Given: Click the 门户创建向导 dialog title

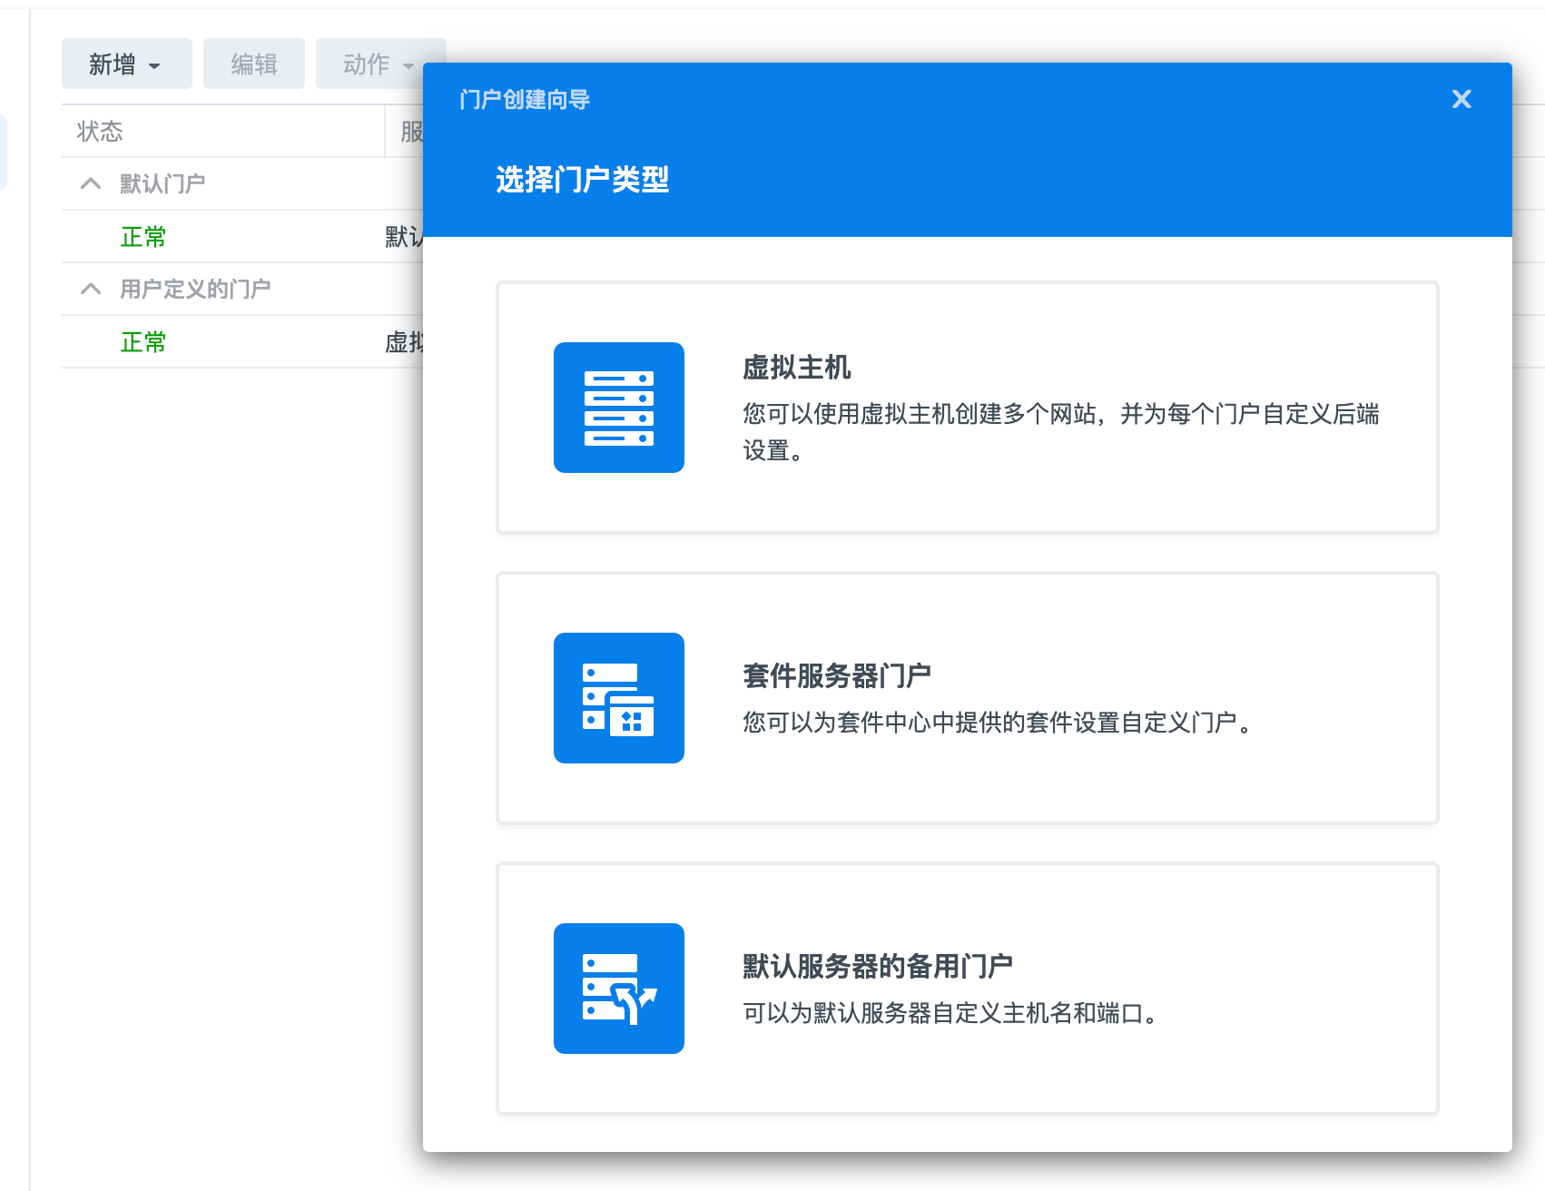Looking at the screenshot, I should coord(525,99).
